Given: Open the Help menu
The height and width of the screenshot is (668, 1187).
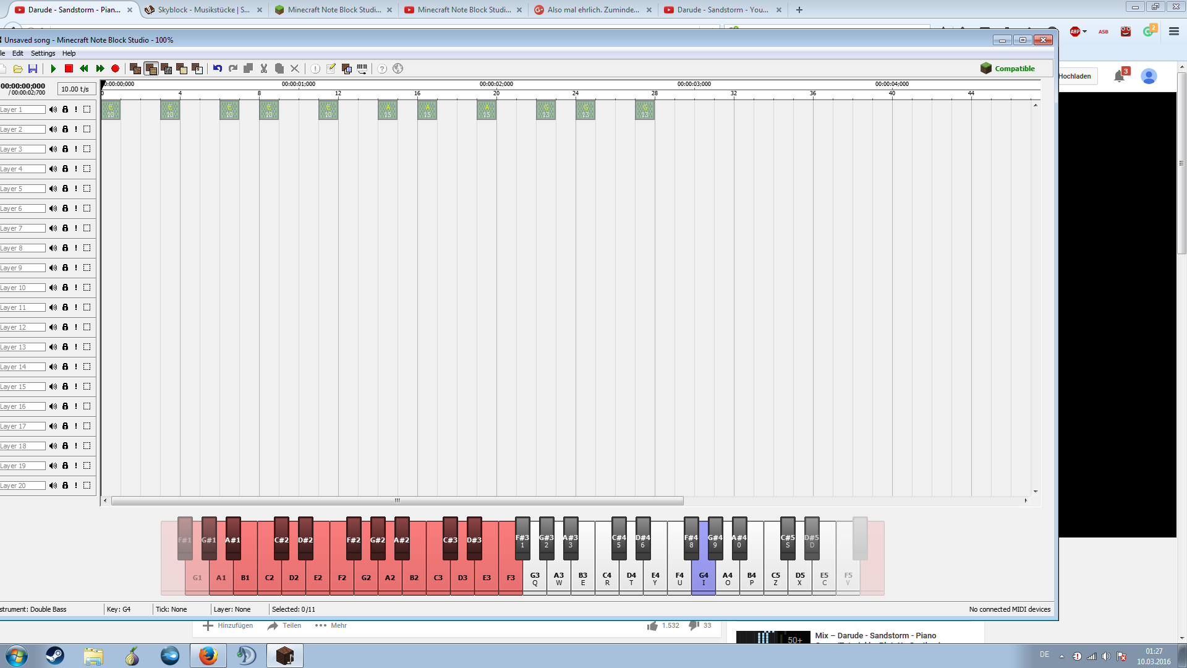Looking at the screenshot, I should pyautogui.click(x=69, y=53).
